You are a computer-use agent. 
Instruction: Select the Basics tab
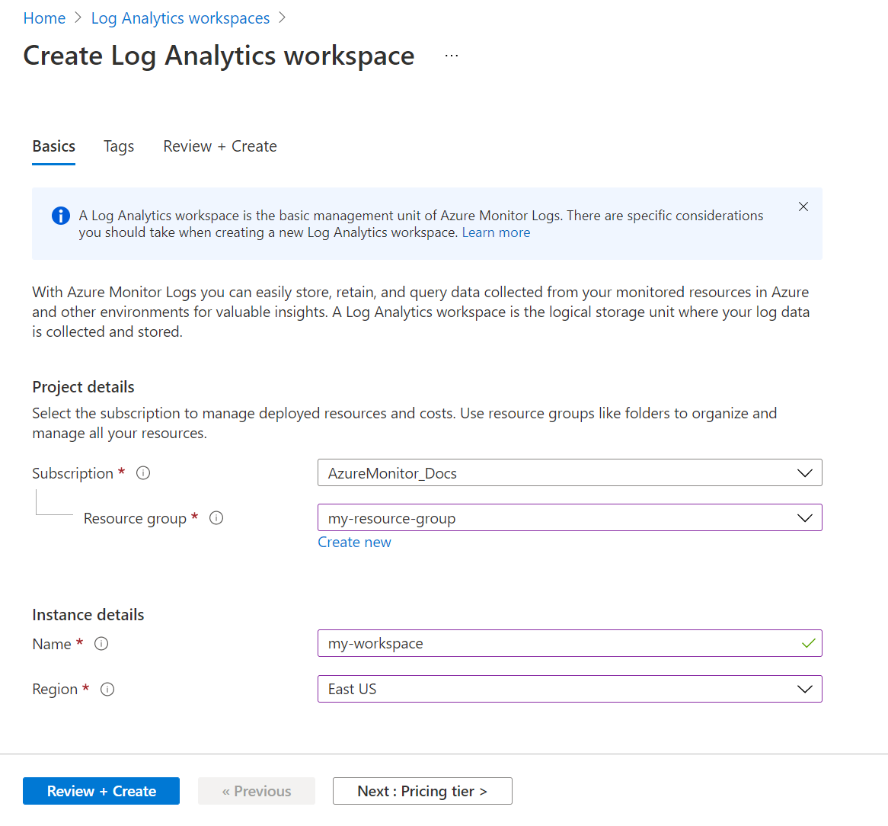click(x=54, y=146)
